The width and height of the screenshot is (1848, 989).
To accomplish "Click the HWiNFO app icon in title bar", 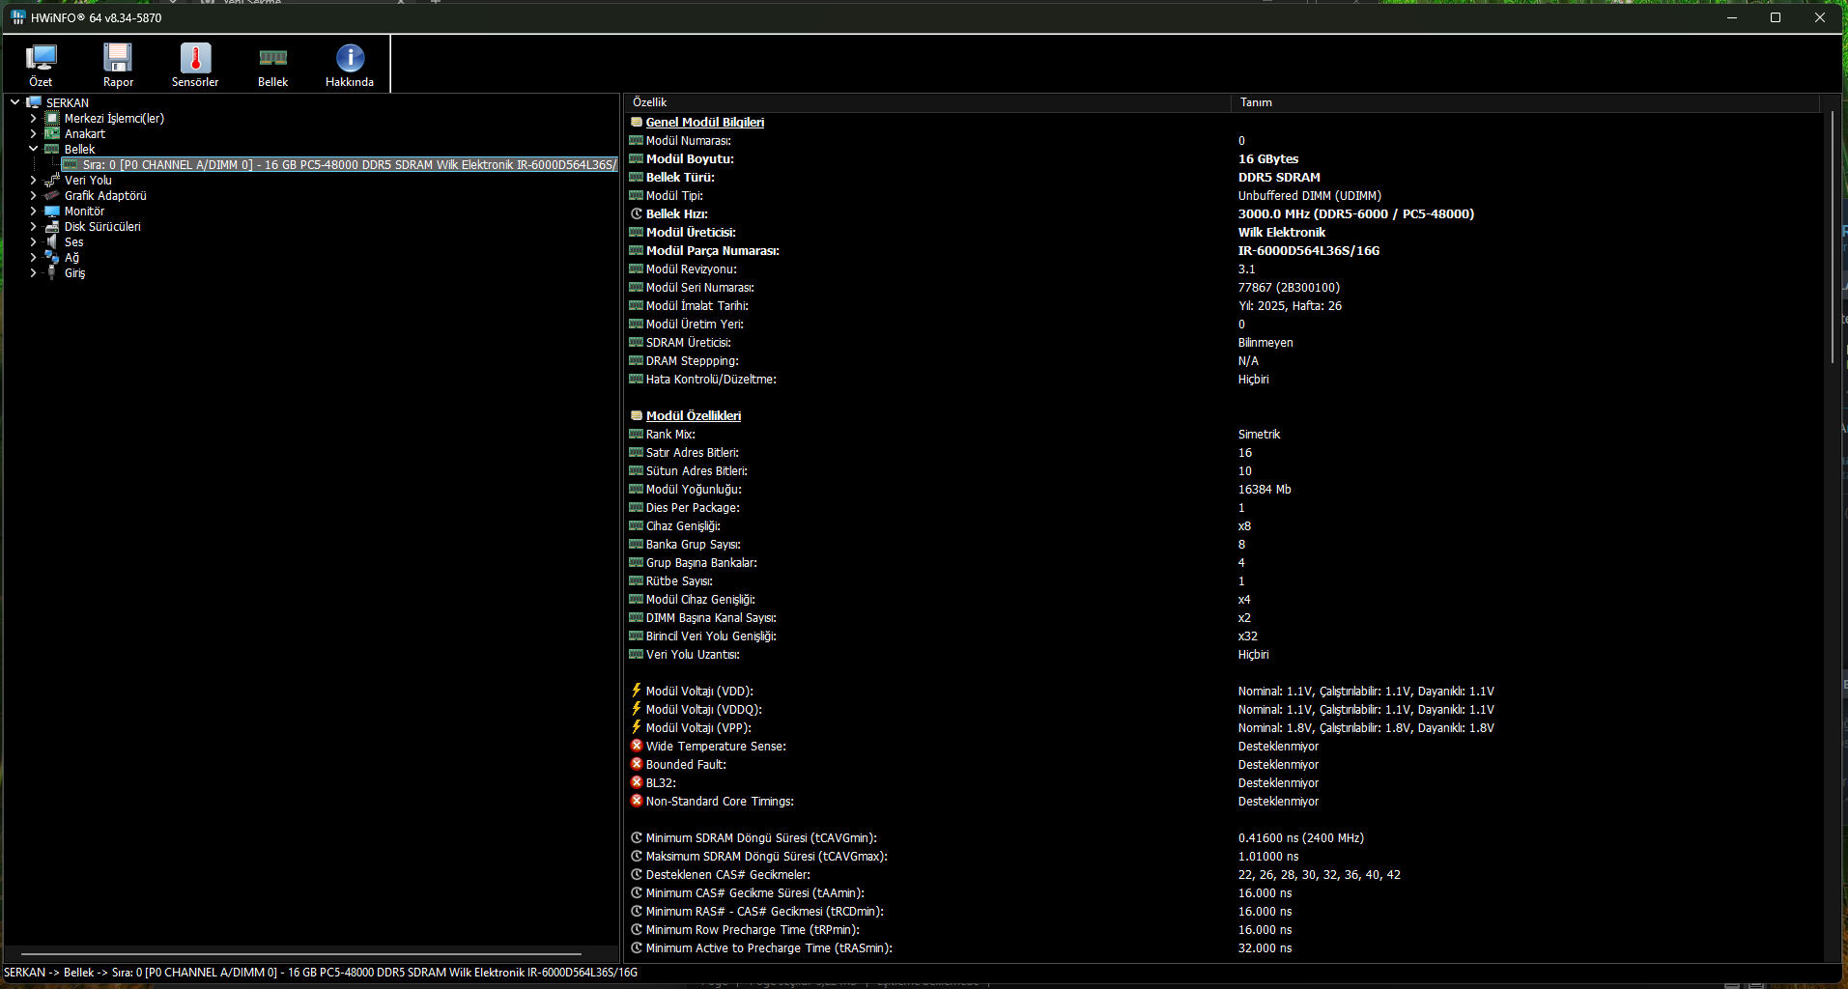I will pyautogui.click(x=18, y=17).
